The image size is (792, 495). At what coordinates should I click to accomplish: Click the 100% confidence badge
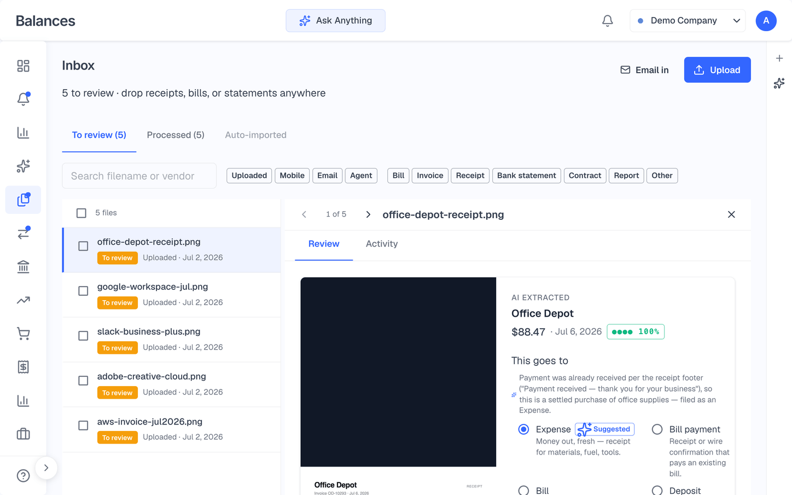tap(636, 331)
